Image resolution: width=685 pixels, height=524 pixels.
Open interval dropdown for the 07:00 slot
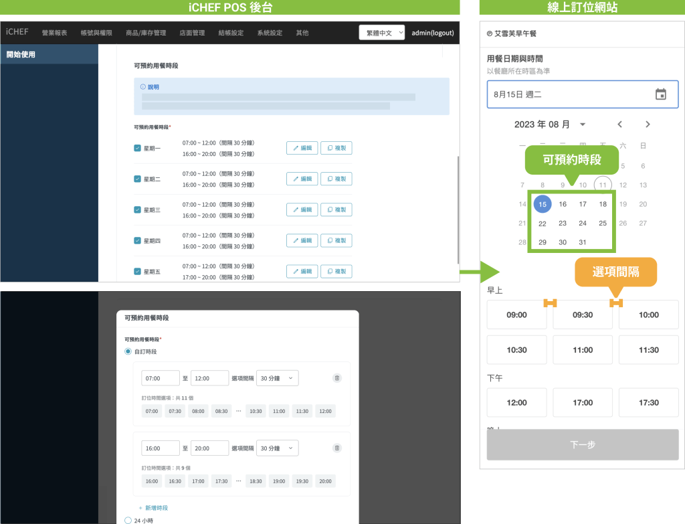click(277, 378)
